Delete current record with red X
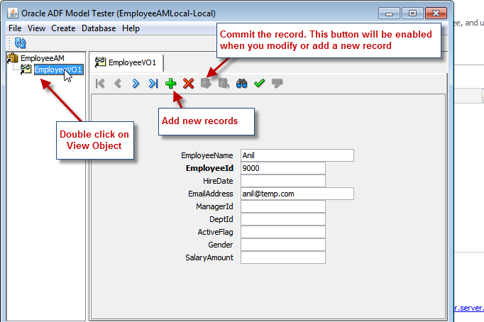This screenshot has height=322, width=484. pos(188,83)
